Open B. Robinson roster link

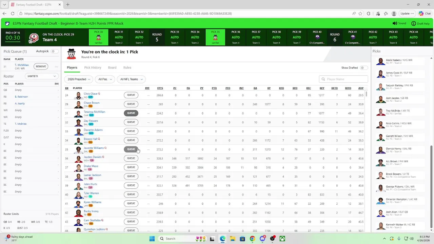click(x=21, y=97)
